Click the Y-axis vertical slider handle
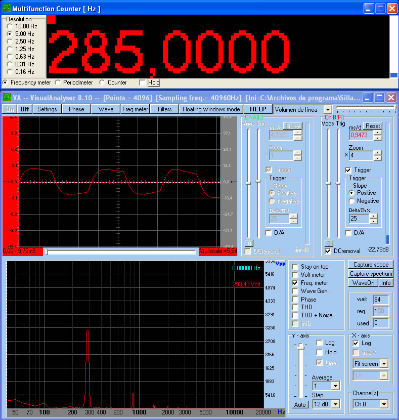Screen dimensions: 399x420 (301, 346)
